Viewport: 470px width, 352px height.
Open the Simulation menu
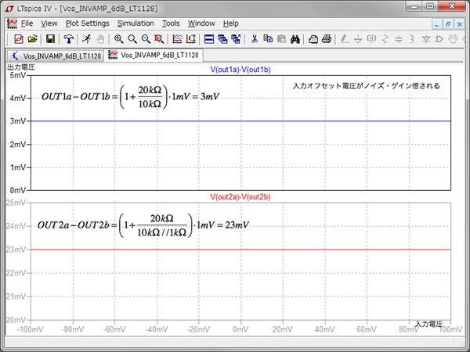(136, 23)
